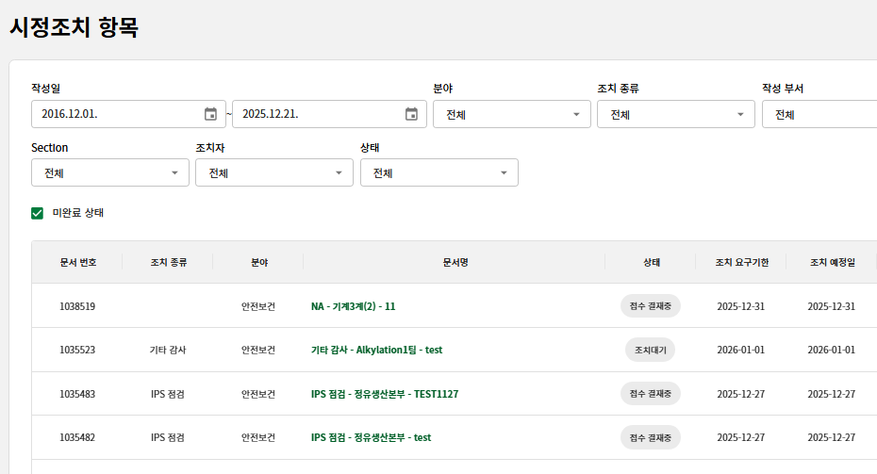Image resolution: width=877 pixels, height=474 pixels.
Task: Sort by 문서 번호 column header
Action: point(77,262)
